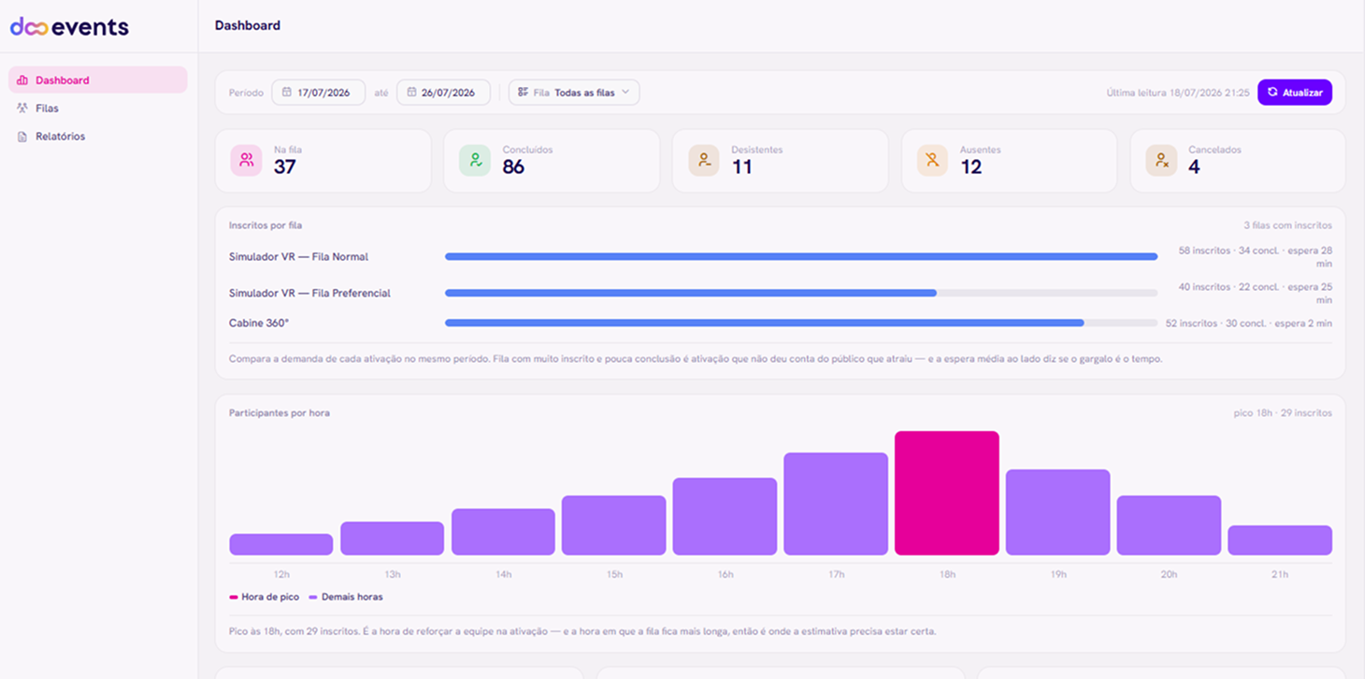Open the Dashboard menu item
The width and height of the screenshot is (1365, 679).
[x=98, y=80]
